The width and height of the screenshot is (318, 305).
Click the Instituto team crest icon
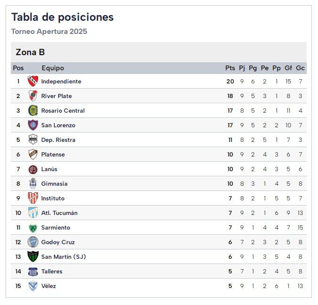[x=33, y=198]
